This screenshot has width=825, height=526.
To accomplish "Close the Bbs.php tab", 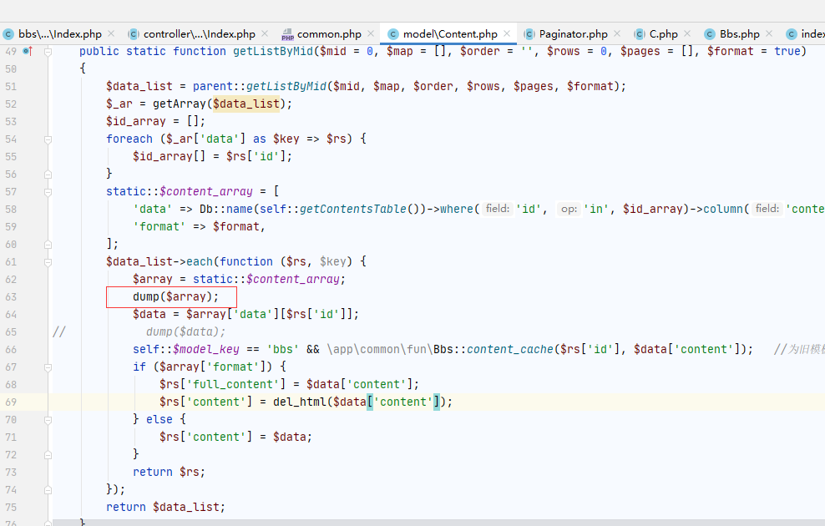I will [769, 34].
